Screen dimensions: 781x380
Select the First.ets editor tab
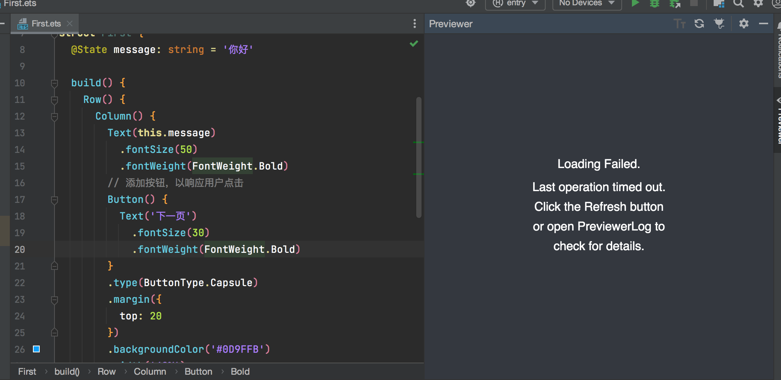[x=45, y=23]
